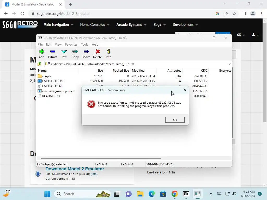Image resolution: width=267 pixels, height=200 pixels.
Task: Click the Move toolbar icon
Action: click(x=86, y=54)
